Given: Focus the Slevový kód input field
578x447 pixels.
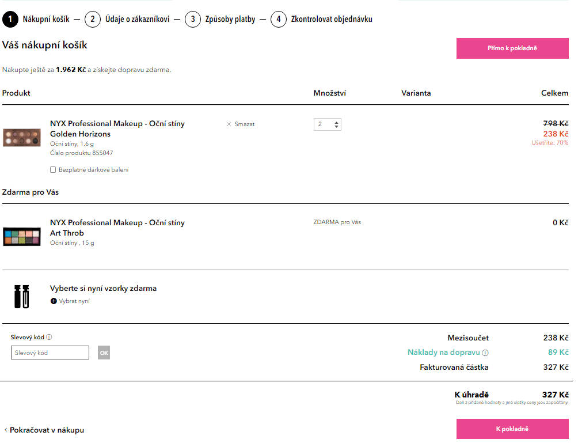Looking at the screenshot, I should pos(50,353).
